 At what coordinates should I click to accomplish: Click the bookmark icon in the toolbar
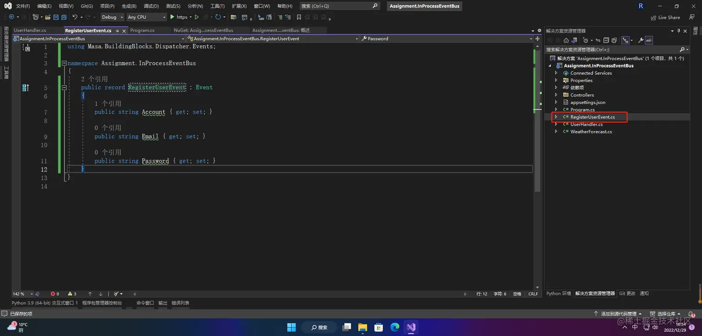(x=299, y=17)
